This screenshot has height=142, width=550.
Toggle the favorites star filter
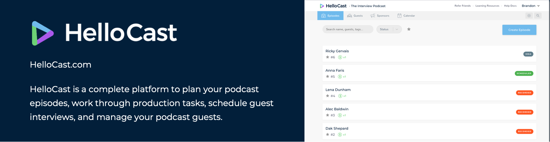409,29
